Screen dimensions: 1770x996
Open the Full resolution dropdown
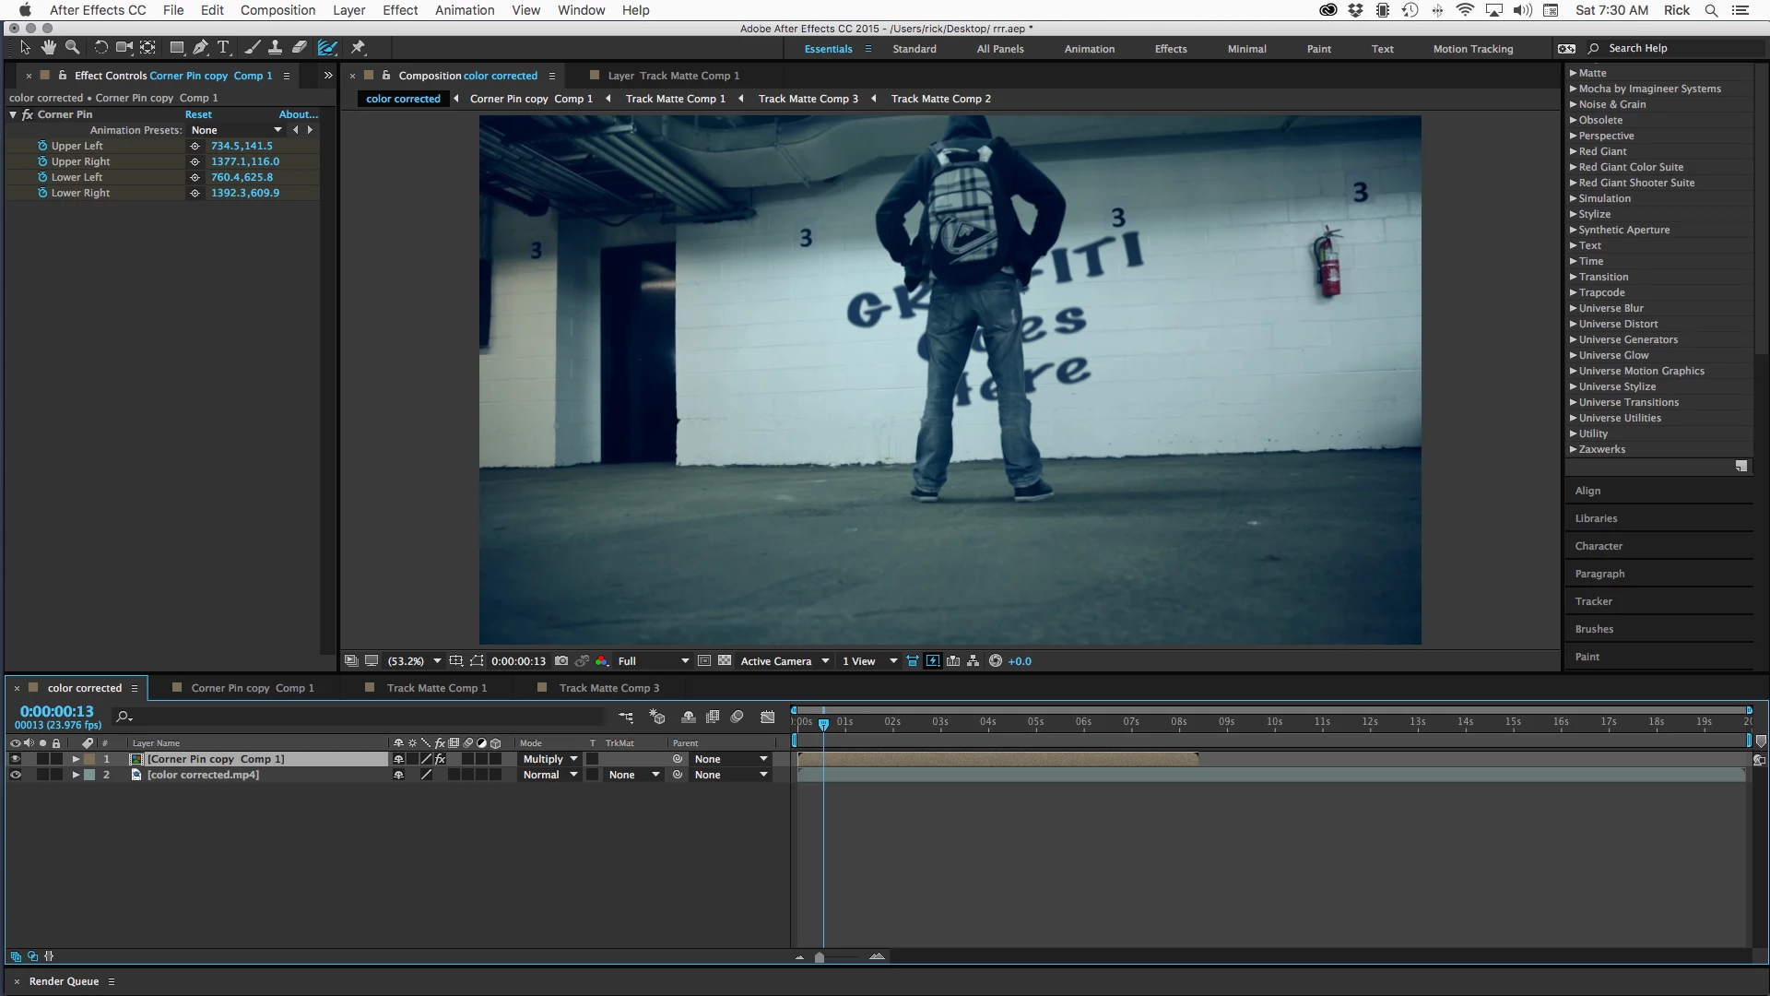[x=653, y=661]
